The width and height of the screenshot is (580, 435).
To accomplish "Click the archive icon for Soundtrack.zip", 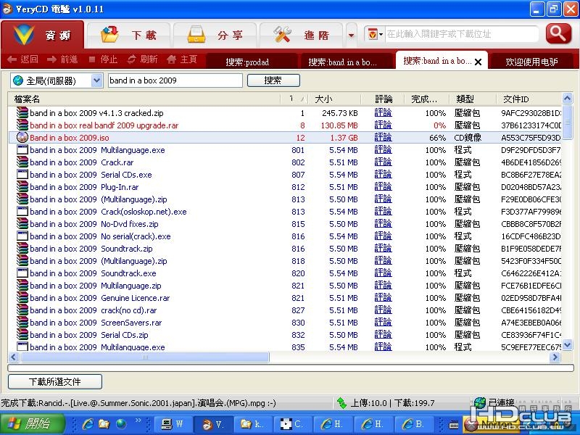I will click(x=22, y=248).
